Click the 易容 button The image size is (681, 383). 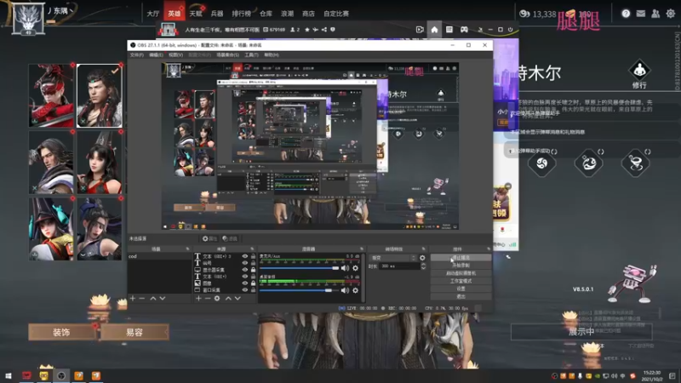tap(134, 332)
